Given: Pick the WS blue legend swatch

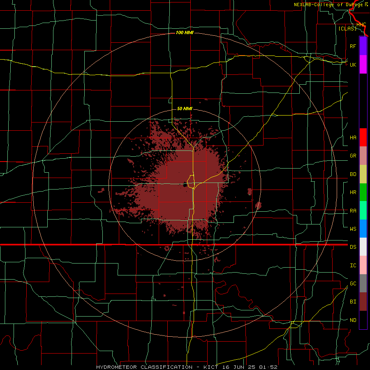Looking at the screenshot, I should click(x=363, y=229).
